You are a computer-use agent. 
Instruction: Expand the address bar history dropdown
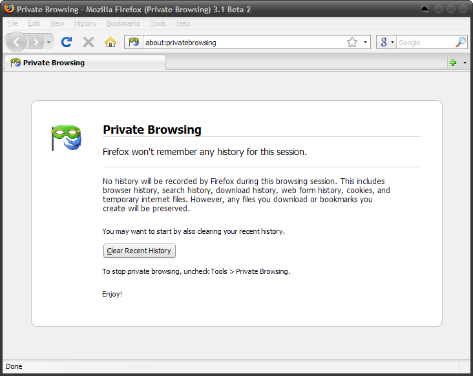[365, 42]
